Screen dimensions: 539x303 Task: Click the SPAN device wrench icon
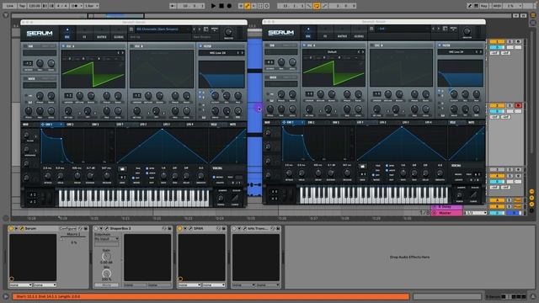(x=190, y=228)
